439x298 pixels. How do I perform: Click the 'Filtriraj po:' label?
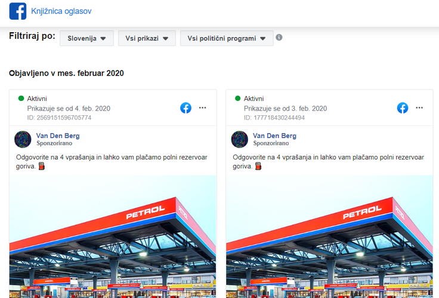[32, 36]
